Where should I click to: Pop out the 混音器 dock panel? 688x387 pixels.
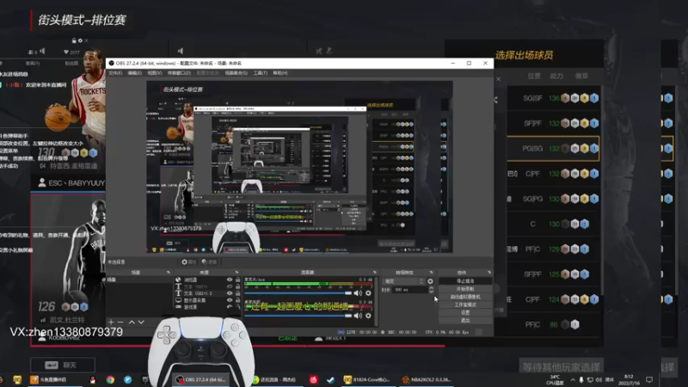click(374, 273)
